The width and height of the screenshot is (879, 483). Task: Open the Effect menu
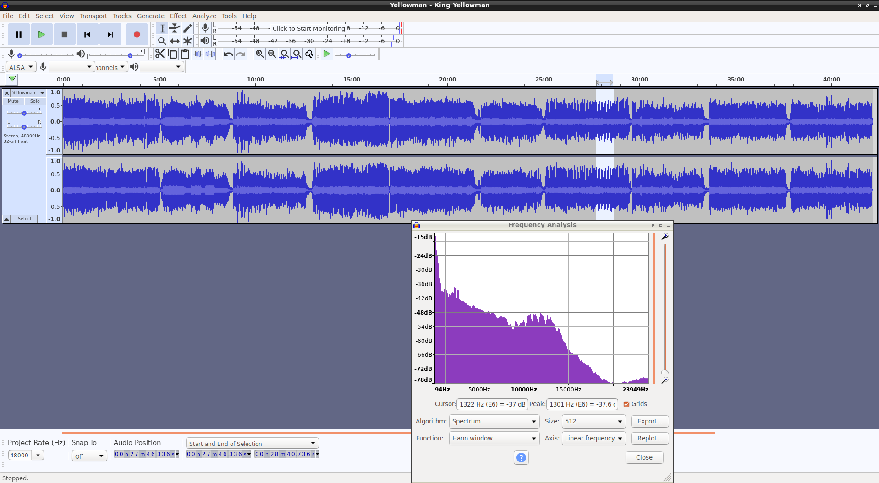pyautogui.click(x=179, y=16)
